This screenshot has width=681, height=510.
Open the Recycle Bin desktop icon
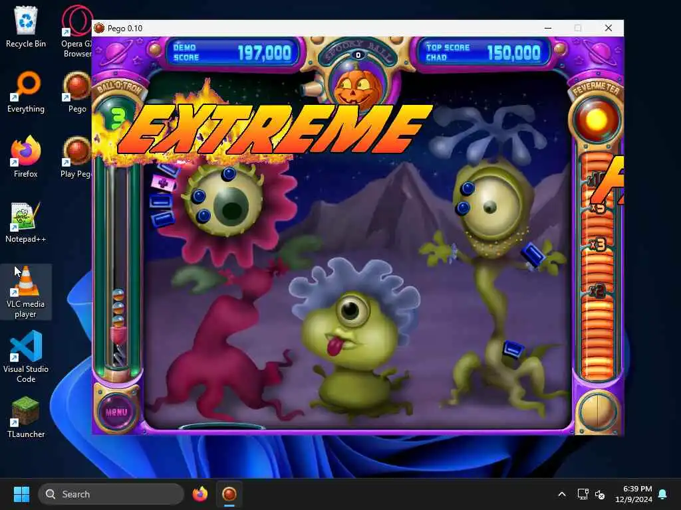(26, 26)
